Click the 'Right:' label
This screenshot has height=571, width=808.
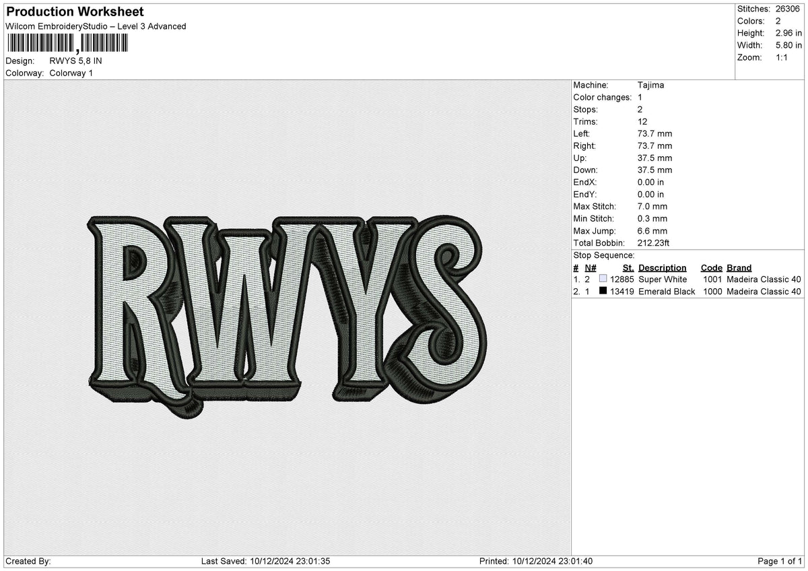585,145
